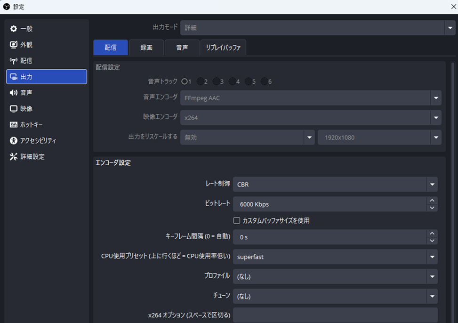Viewport: 458px width, 323px height.
Task: Open Audio (音声) speaker icon in sidebar
Action: [x=14, y=93]
